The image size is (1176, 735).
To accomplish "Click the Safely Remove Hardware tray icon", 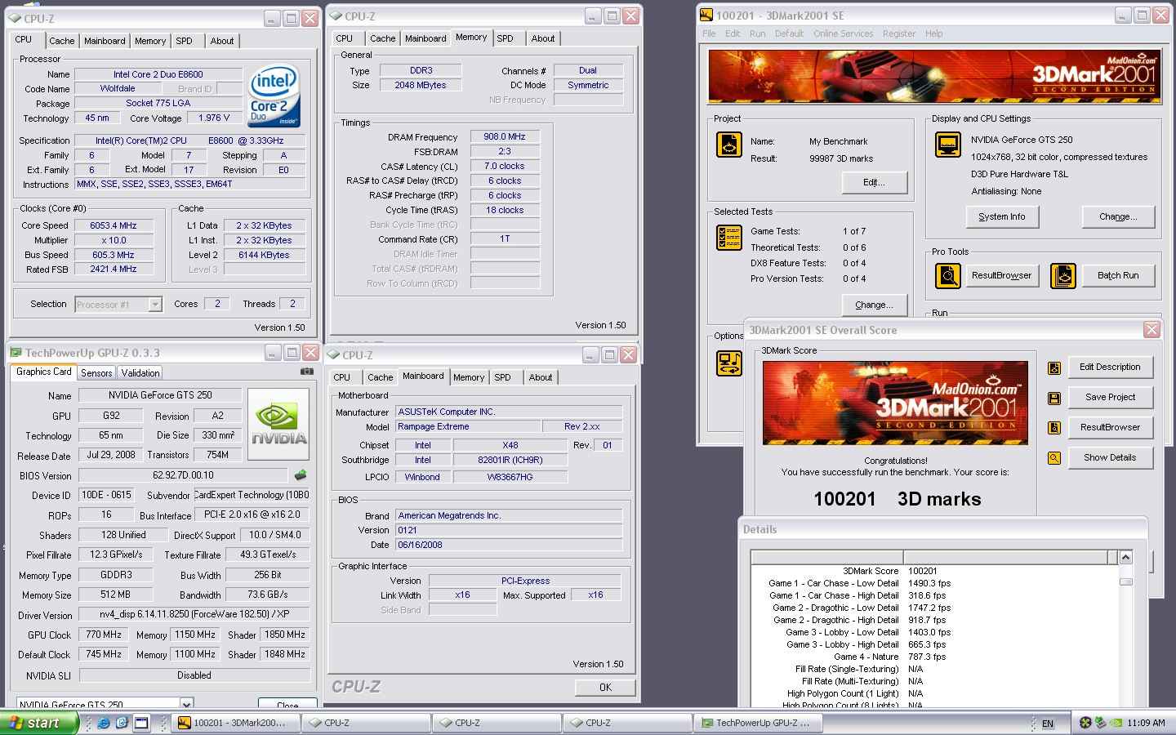I will (x=1100, y=723).
